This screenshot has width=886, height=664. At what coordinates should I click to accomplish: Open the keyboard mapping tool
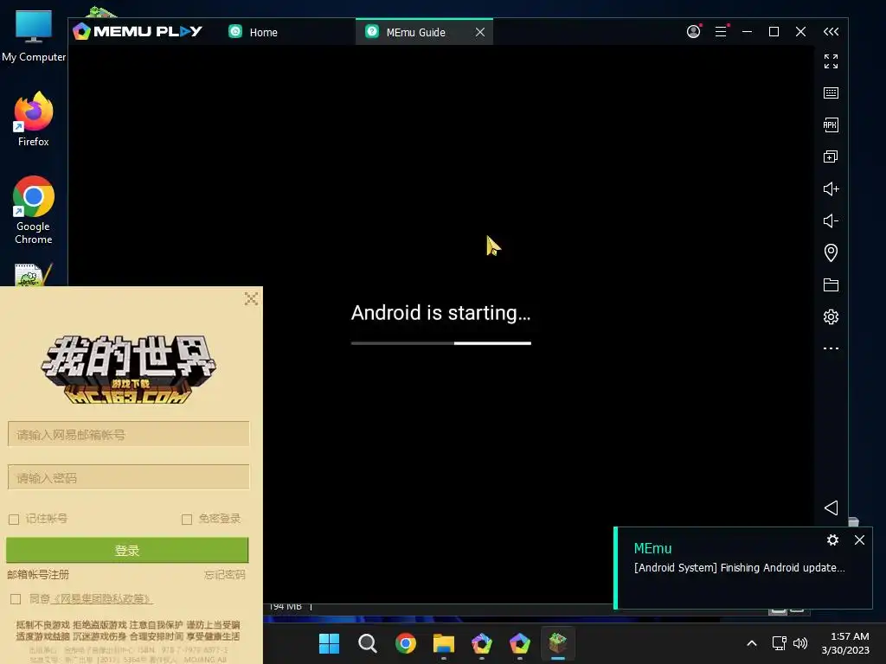pyautogui.click(x=831, y=93)
